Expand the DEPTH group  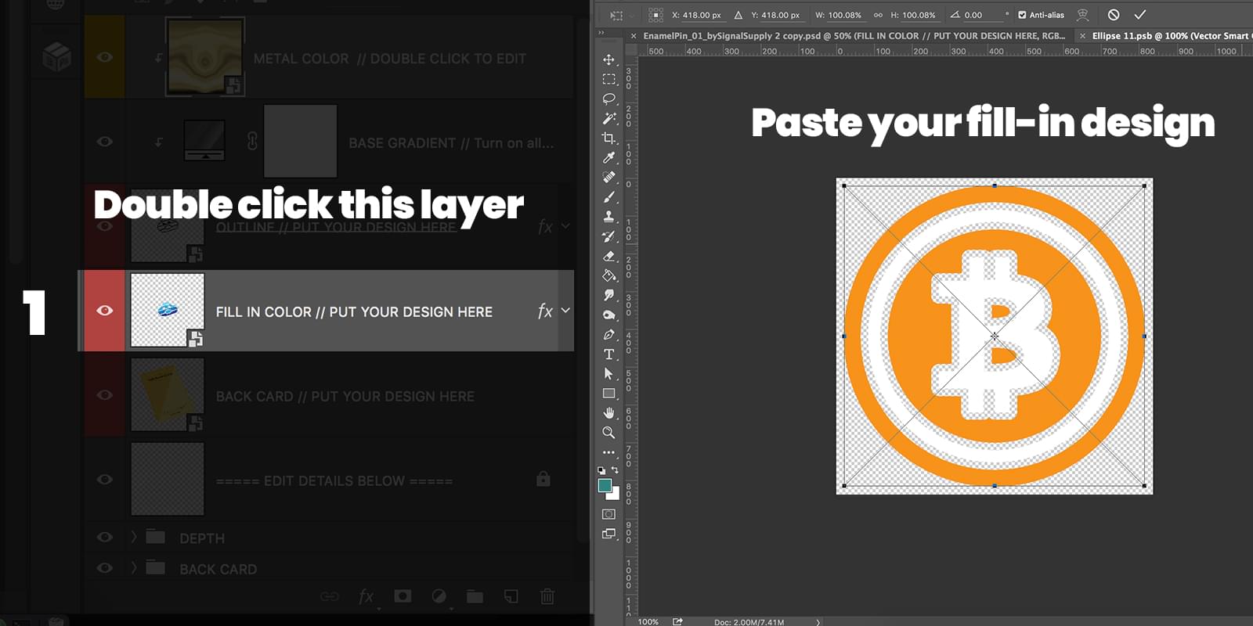click(134, 537)
